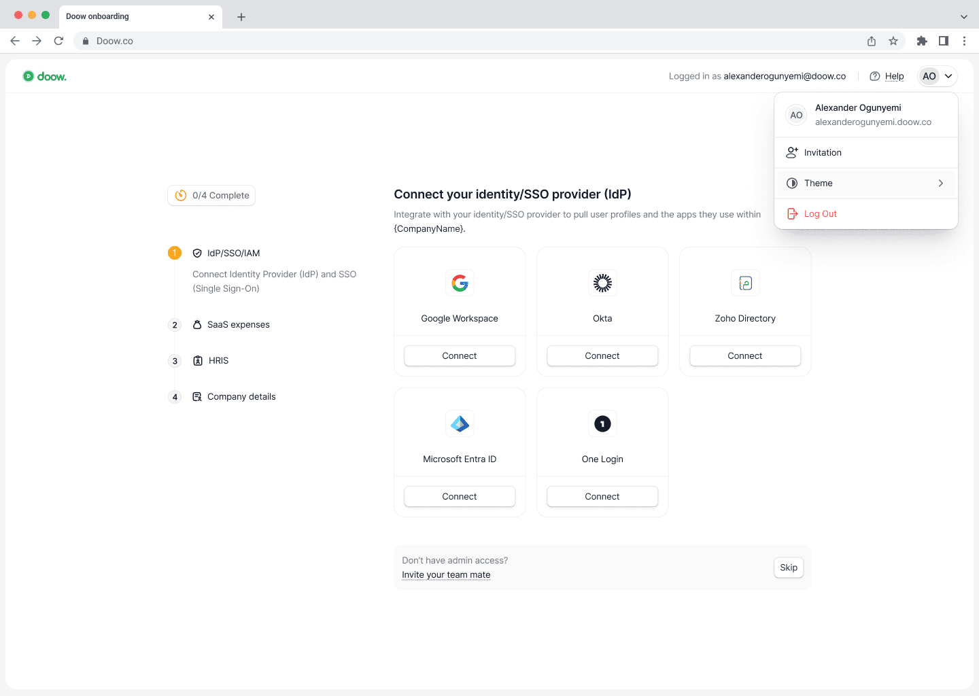The width and height of the screenshot is (979, 696).
Task: Expand the Theme submenu chevron
Action: (941, 183)
